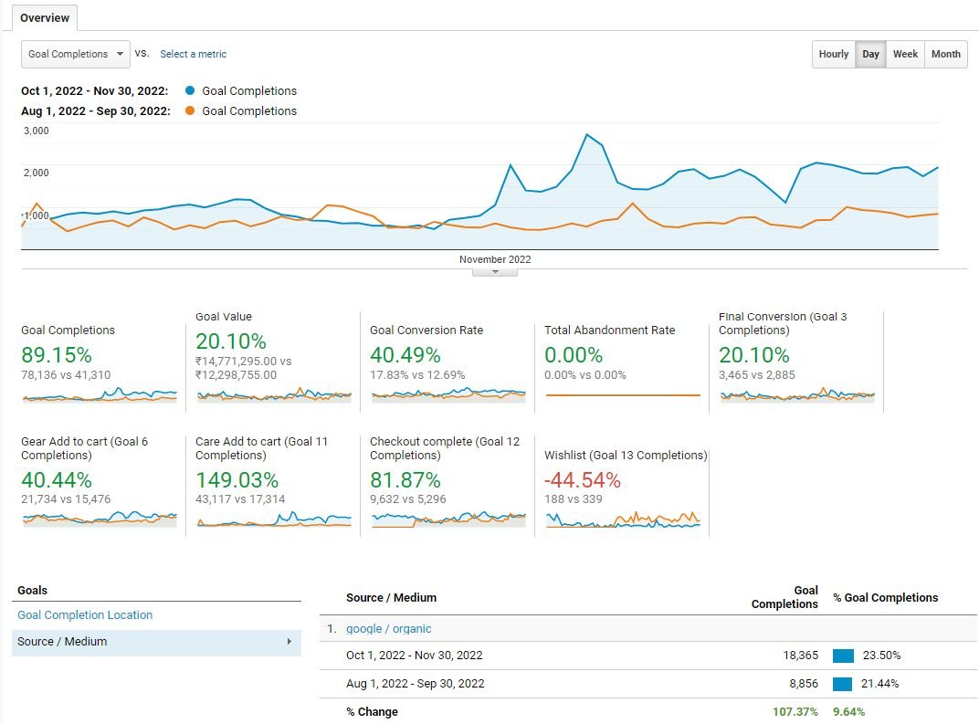979x724 pixels.
Task: Collapse chart using arrow under November 2022
Action: pyautogui.click(x=495, y=272)
